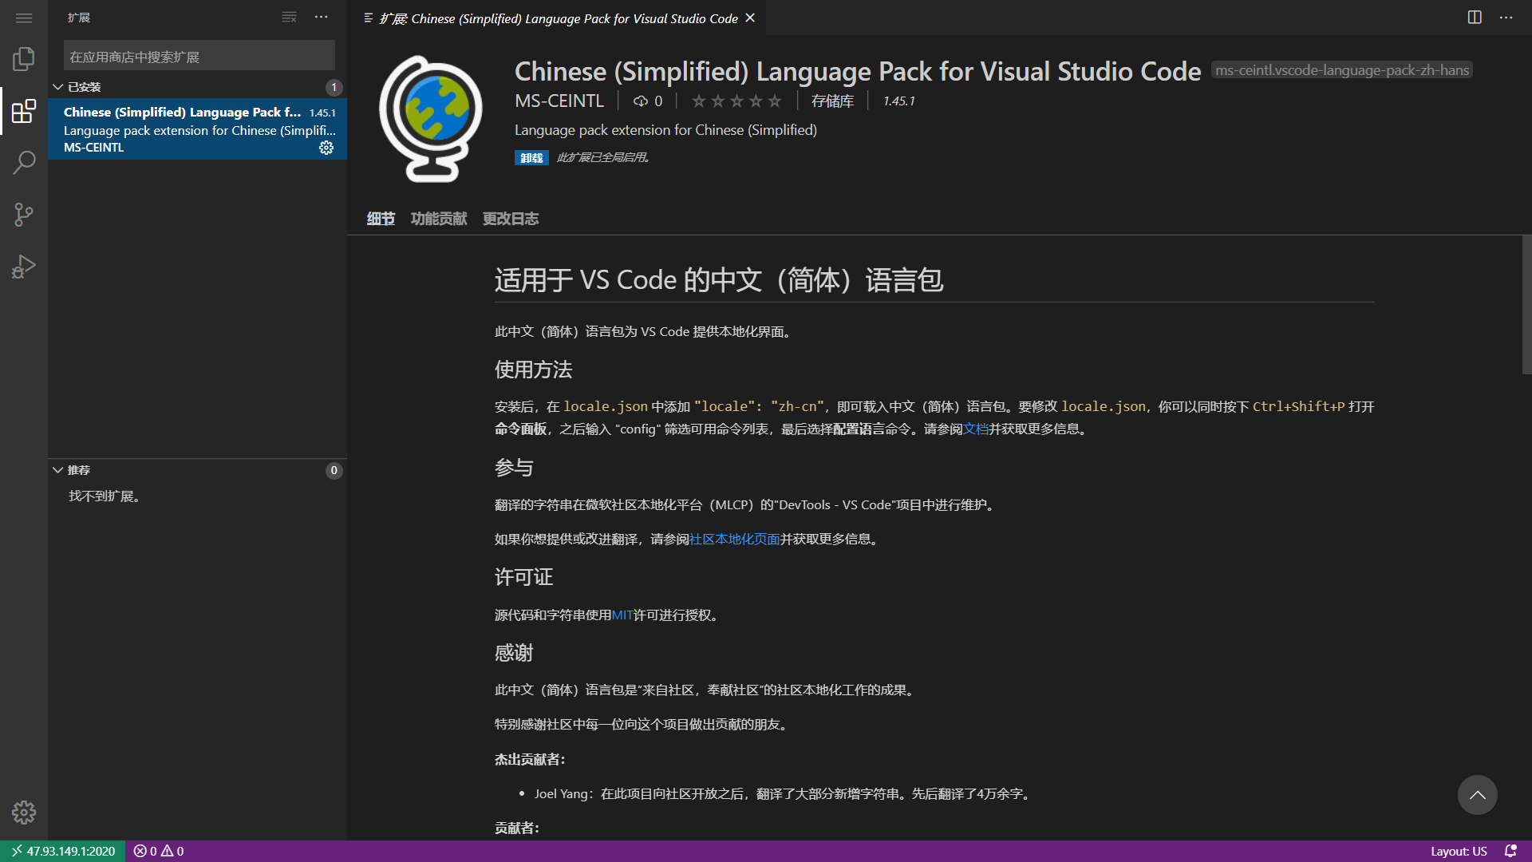Open the Manage gear icon in activity bar
This screenshot has height=862, width=1532.
(x=24, y=813)
